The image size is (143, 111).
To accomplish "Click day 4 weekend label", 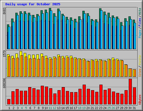I will (x=22, y=108).
